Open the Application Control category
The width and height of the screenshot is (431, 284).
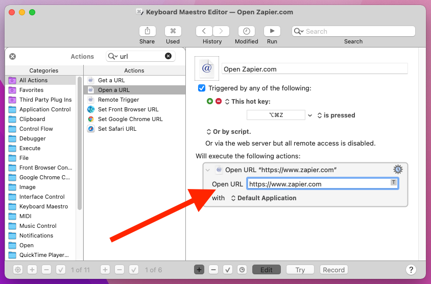pos(41,109)
